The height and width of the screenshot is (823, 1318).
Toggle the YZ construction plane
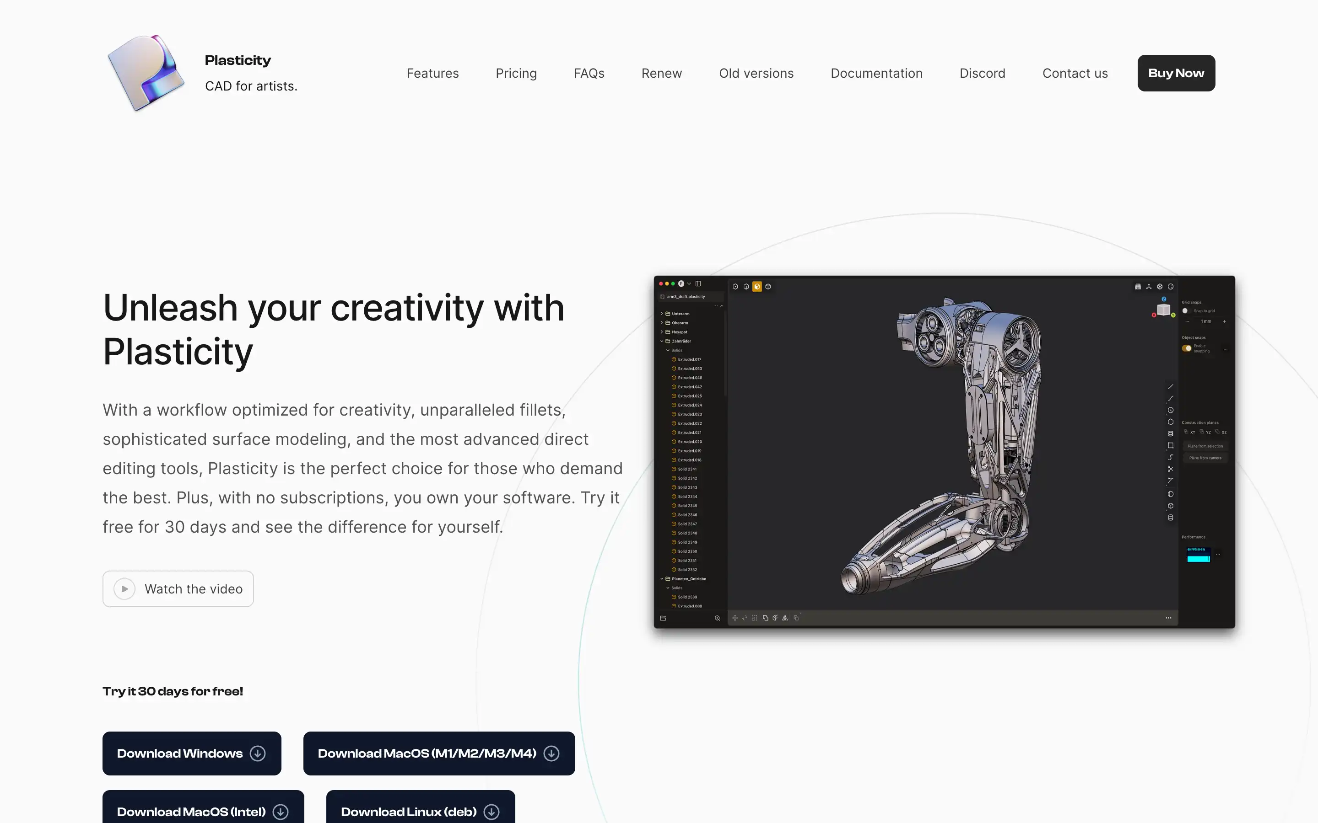1205,432
